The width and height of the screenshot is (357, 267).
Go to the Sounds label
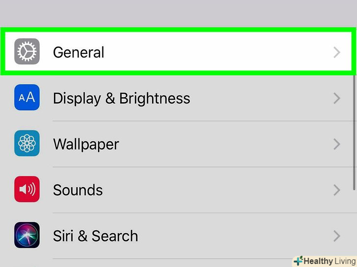[78, 190]
